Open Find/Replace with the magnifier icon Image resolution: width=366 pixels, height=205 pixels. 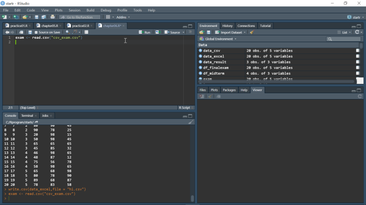pyautogui.click(x=67, y=32)
